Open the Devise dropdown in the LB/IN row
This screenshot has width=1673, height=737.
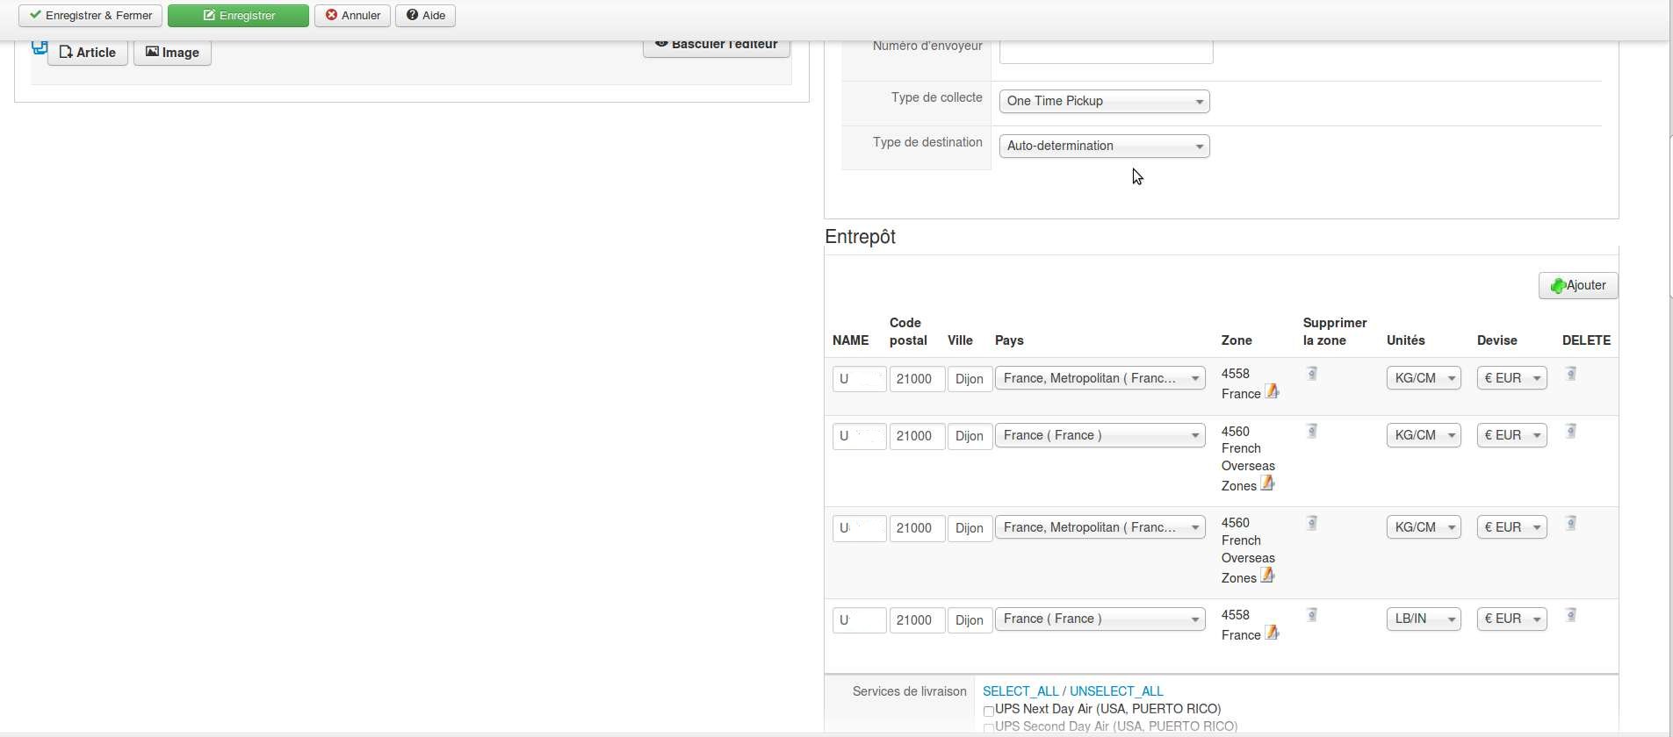click(x=1511, y=619)
